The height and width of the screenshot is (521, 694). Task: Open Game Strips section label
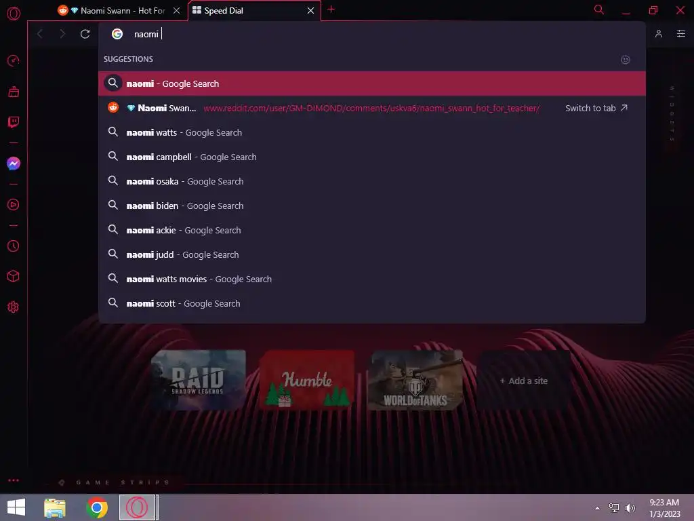click(x=123, y=482)
